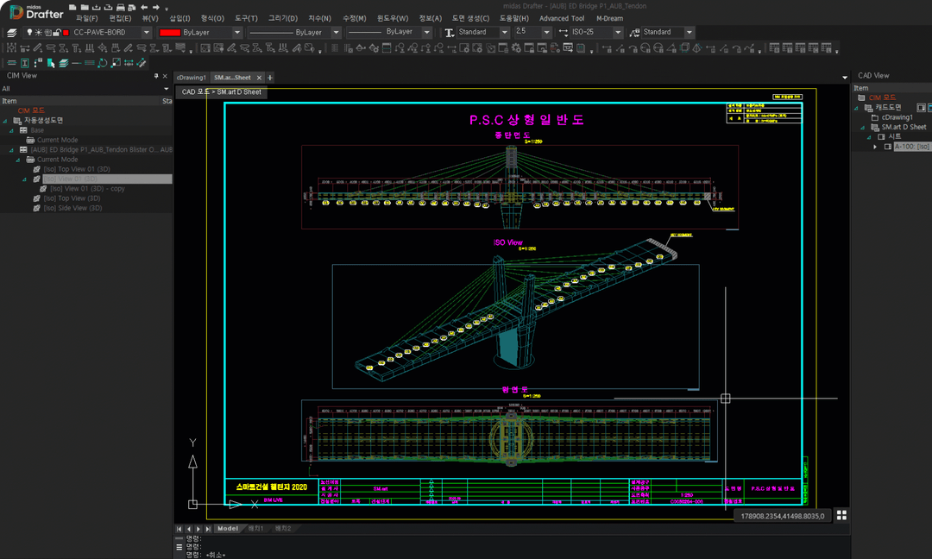Open the first ByLayer linetype dropdown
932x559 pixels.
(x=336, y=33)
